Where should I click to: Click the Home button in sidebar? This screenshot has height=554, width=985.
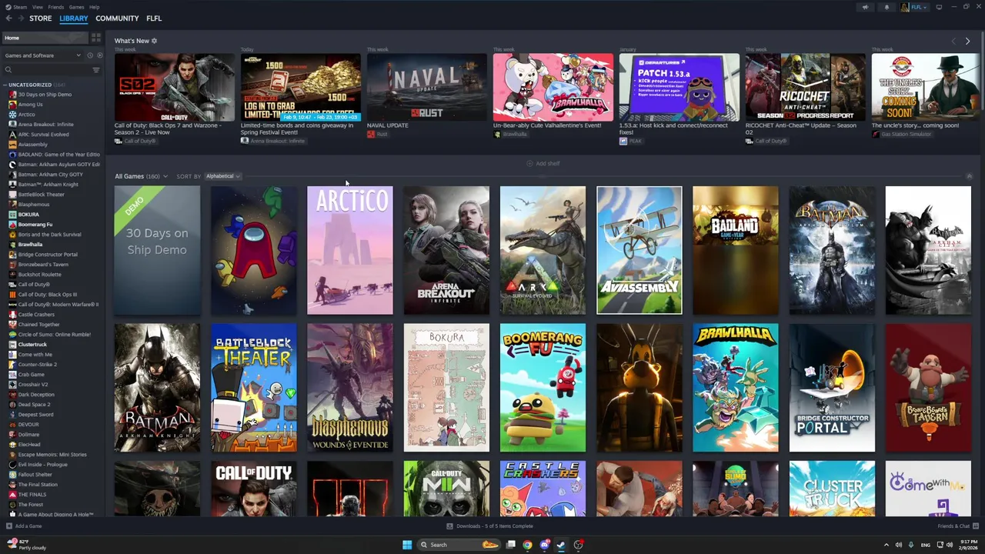(45, 38)
